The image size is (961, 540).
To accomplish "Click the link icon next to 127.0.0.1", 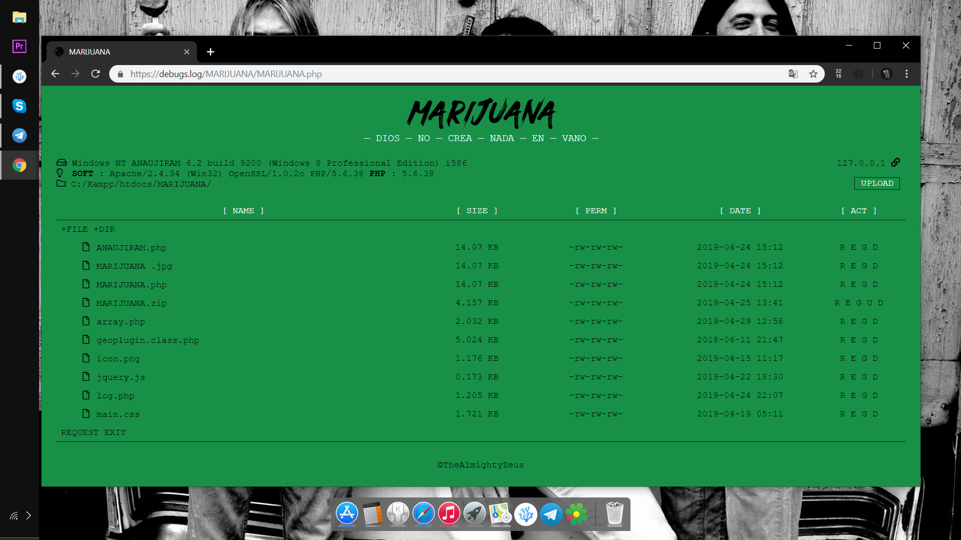I will (x=895, y=163).
